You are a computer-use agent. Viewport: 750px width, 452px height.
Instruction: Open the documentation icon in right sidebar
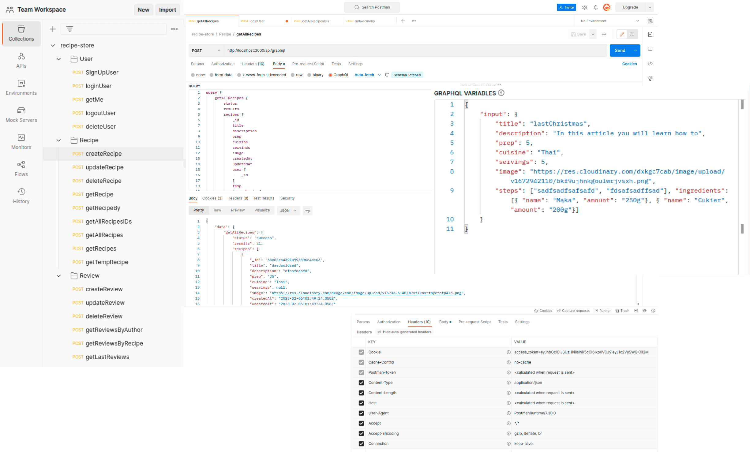[x=650, y=34]
